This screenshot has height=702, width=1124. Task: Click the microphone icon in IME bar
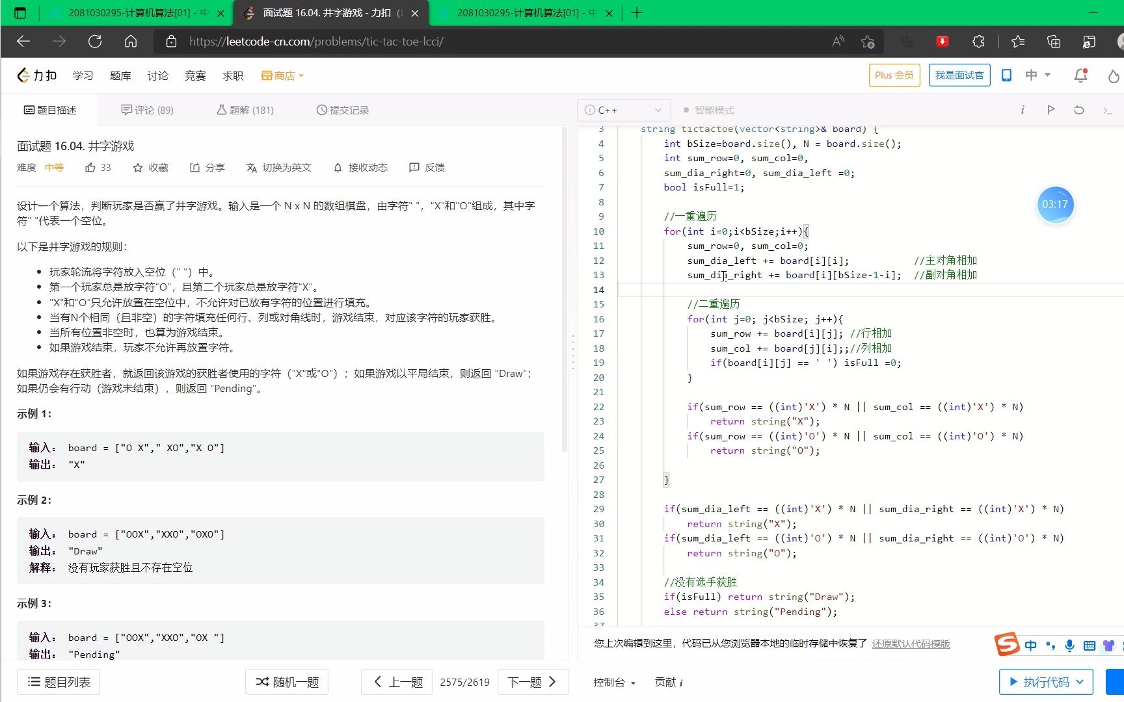coord(1069,645)
